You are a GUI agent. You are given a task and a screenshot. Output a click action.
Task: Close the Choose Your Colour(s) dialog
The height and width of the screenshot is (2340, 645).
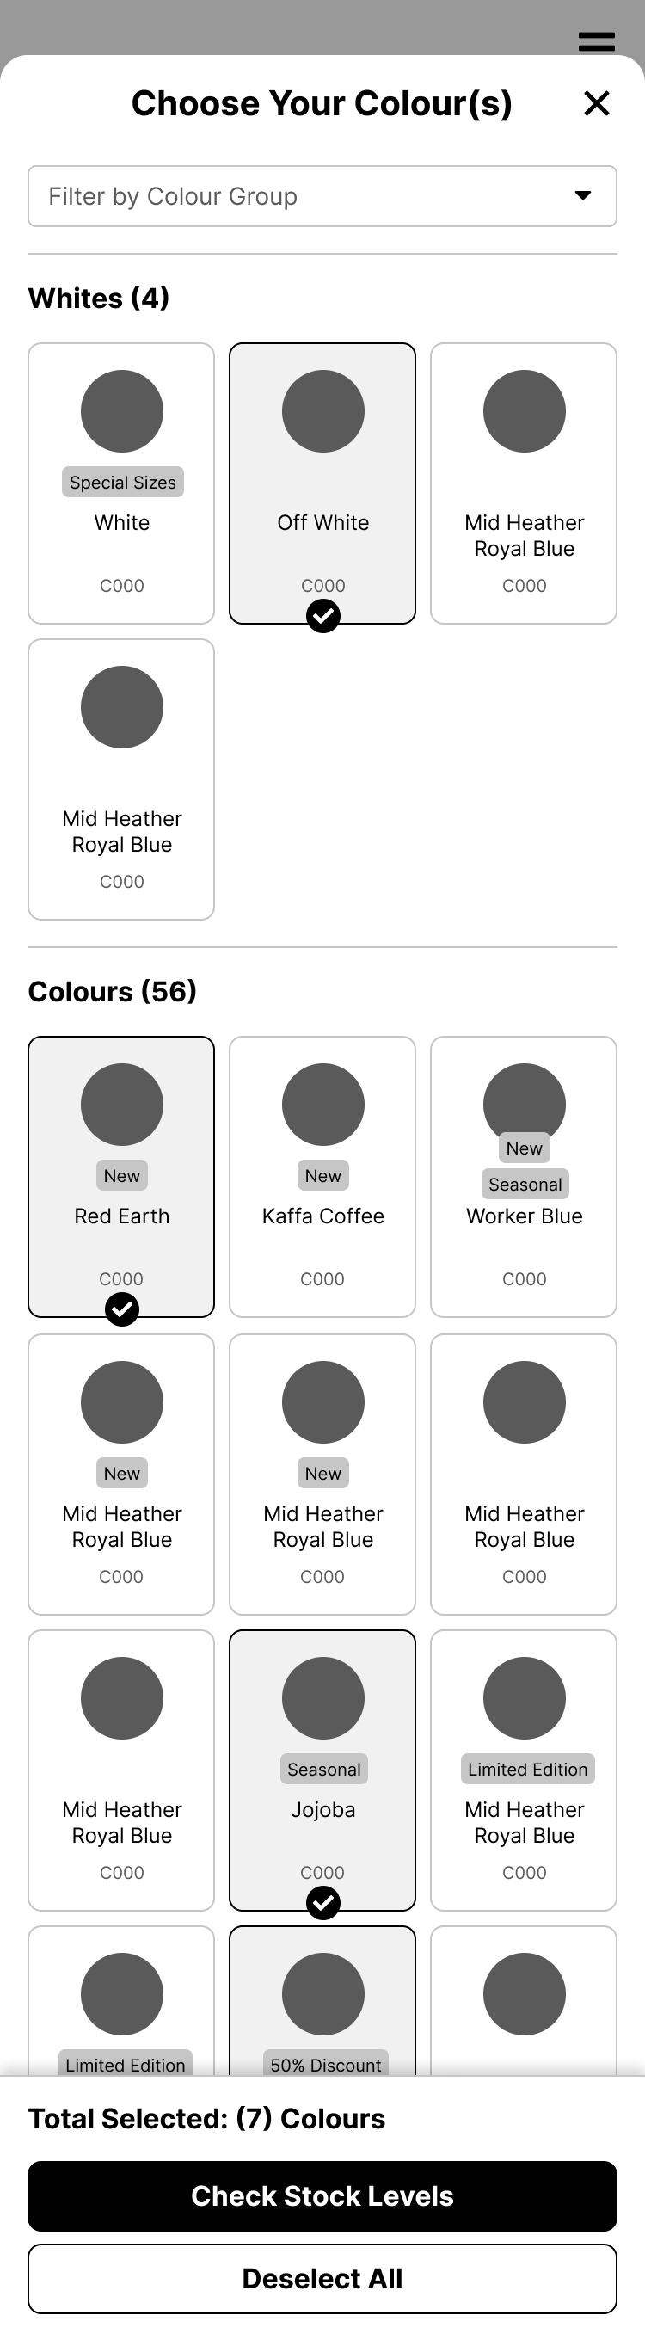(x=596, y=103)
